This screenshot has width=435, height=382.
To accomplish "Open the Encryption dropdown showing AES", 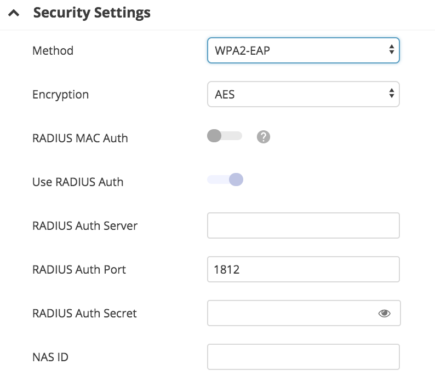I will point(303,94).
